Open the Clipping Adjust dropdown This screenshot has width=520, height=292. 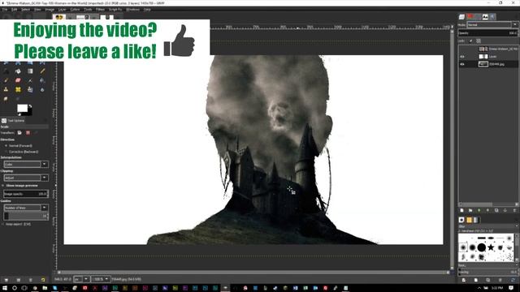point(26,178)
